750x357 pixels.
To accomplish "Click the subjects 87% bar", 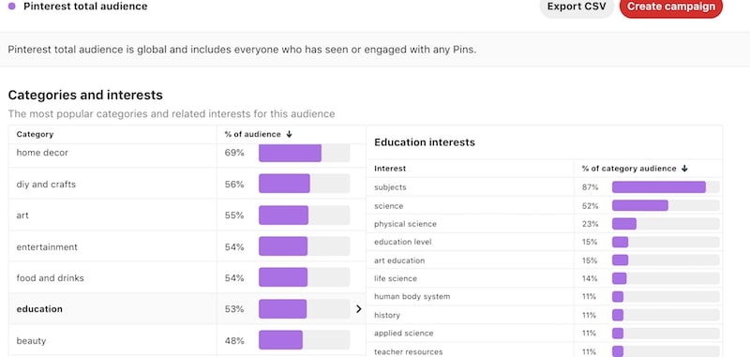I will (x=666, y=187).
